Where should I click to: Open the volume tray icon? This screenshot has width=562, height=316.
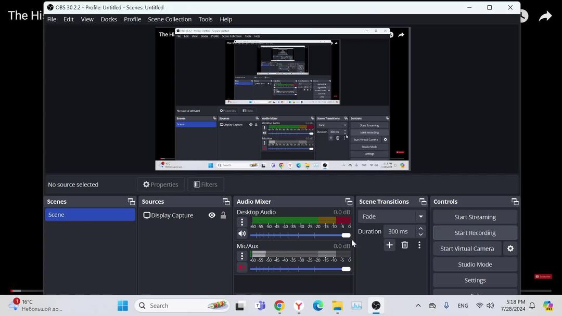490,306
